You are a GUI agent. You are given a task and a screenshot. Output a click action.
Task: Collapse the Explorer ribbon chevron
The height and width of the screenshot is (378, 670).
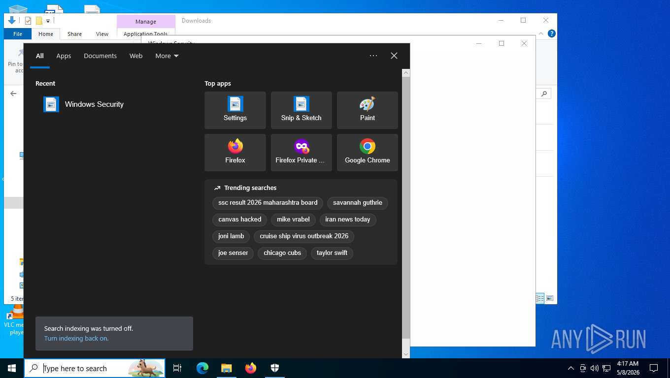(x=541, y=33)
